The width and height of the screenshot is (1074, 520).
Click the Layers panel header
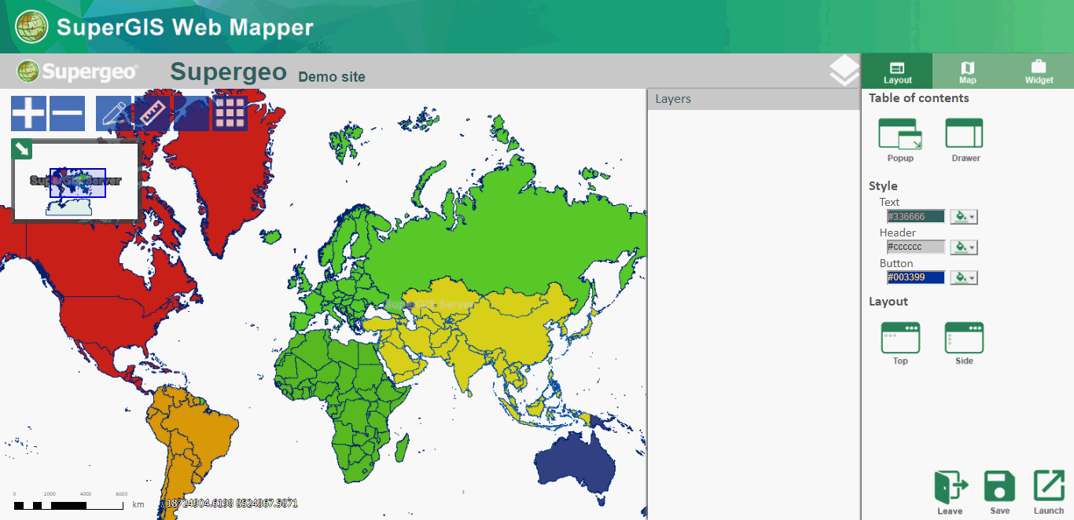tap(753, 99)
